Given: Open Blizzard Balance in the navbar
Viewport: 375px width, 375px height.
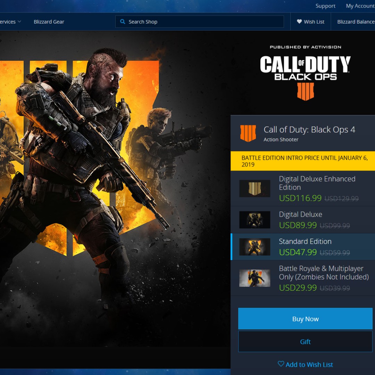Looking at the screenshot, I should tap(356, 22).
